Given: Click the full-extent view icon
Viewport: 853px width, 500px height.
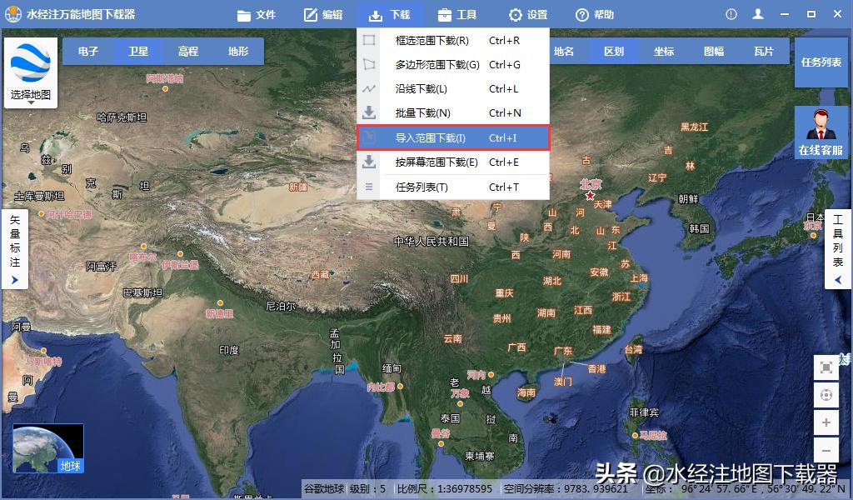Looking at the screenshot, I should coord(826,367).
